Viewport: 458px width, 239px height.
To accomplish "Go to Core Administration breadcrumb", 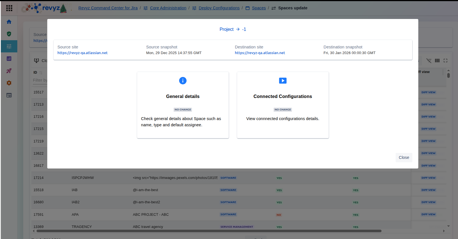I will [168, 8].
